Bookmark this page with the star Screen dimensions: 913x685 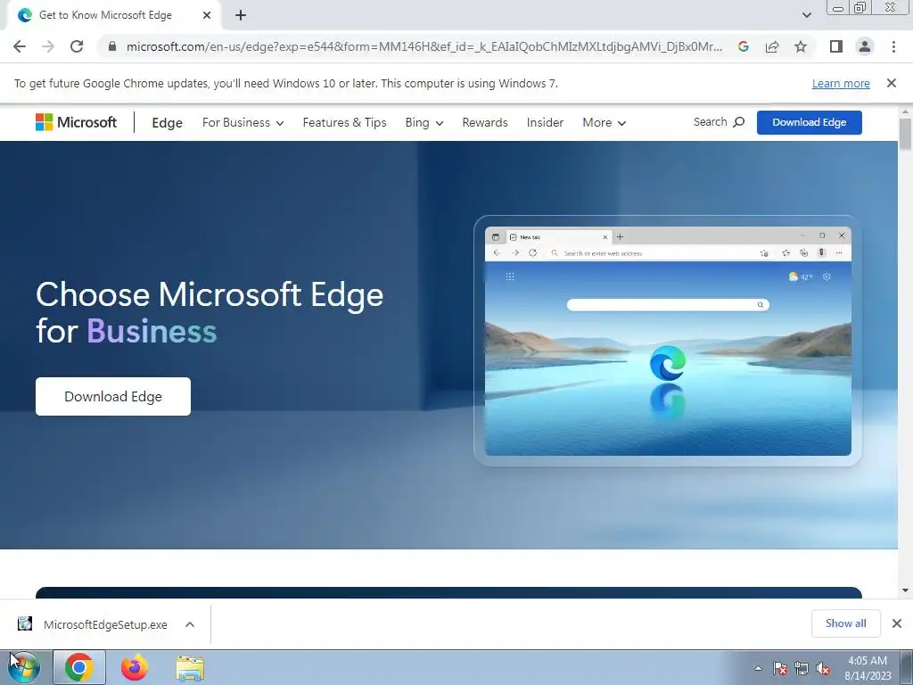tap(801, 46)
